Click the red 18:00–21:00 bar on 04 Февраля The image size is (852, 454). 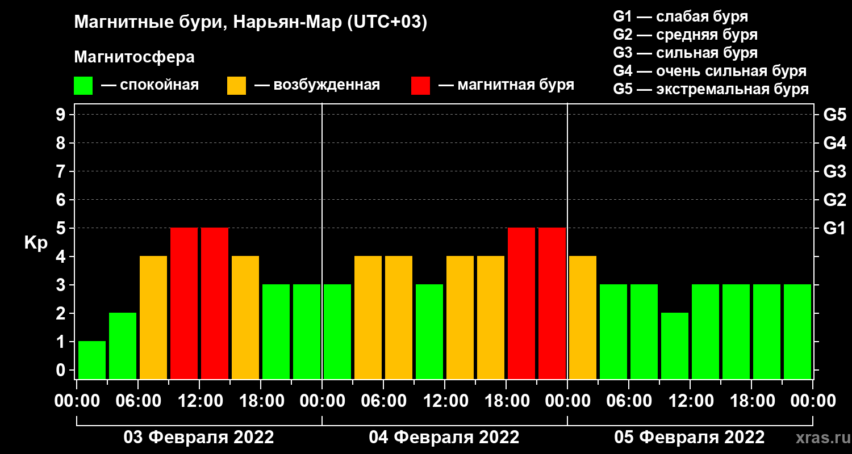point(521,303)
